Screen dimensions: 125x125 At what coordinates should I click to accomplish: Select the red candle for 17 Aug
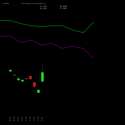pos(34,84)
